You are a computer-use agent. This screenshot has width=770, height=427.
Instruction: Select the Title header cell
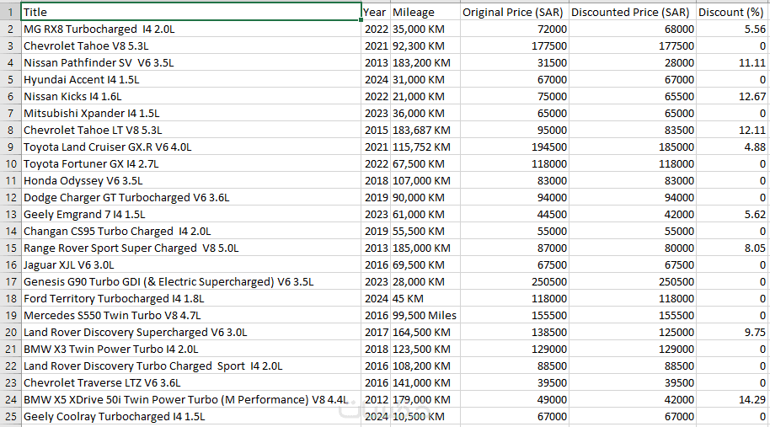[x=191, y=12]
